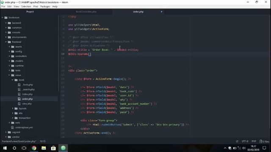Change the PHP grammar selector

pyautogui.click(x=254, y=141)
